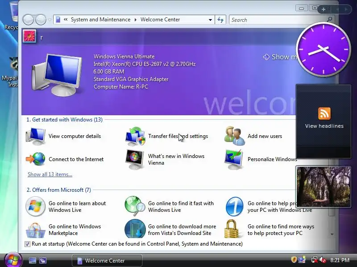The height and width of the screenshot is (267, 357).
Task: Open Personalize Windows item
Action: coord(261,159)
